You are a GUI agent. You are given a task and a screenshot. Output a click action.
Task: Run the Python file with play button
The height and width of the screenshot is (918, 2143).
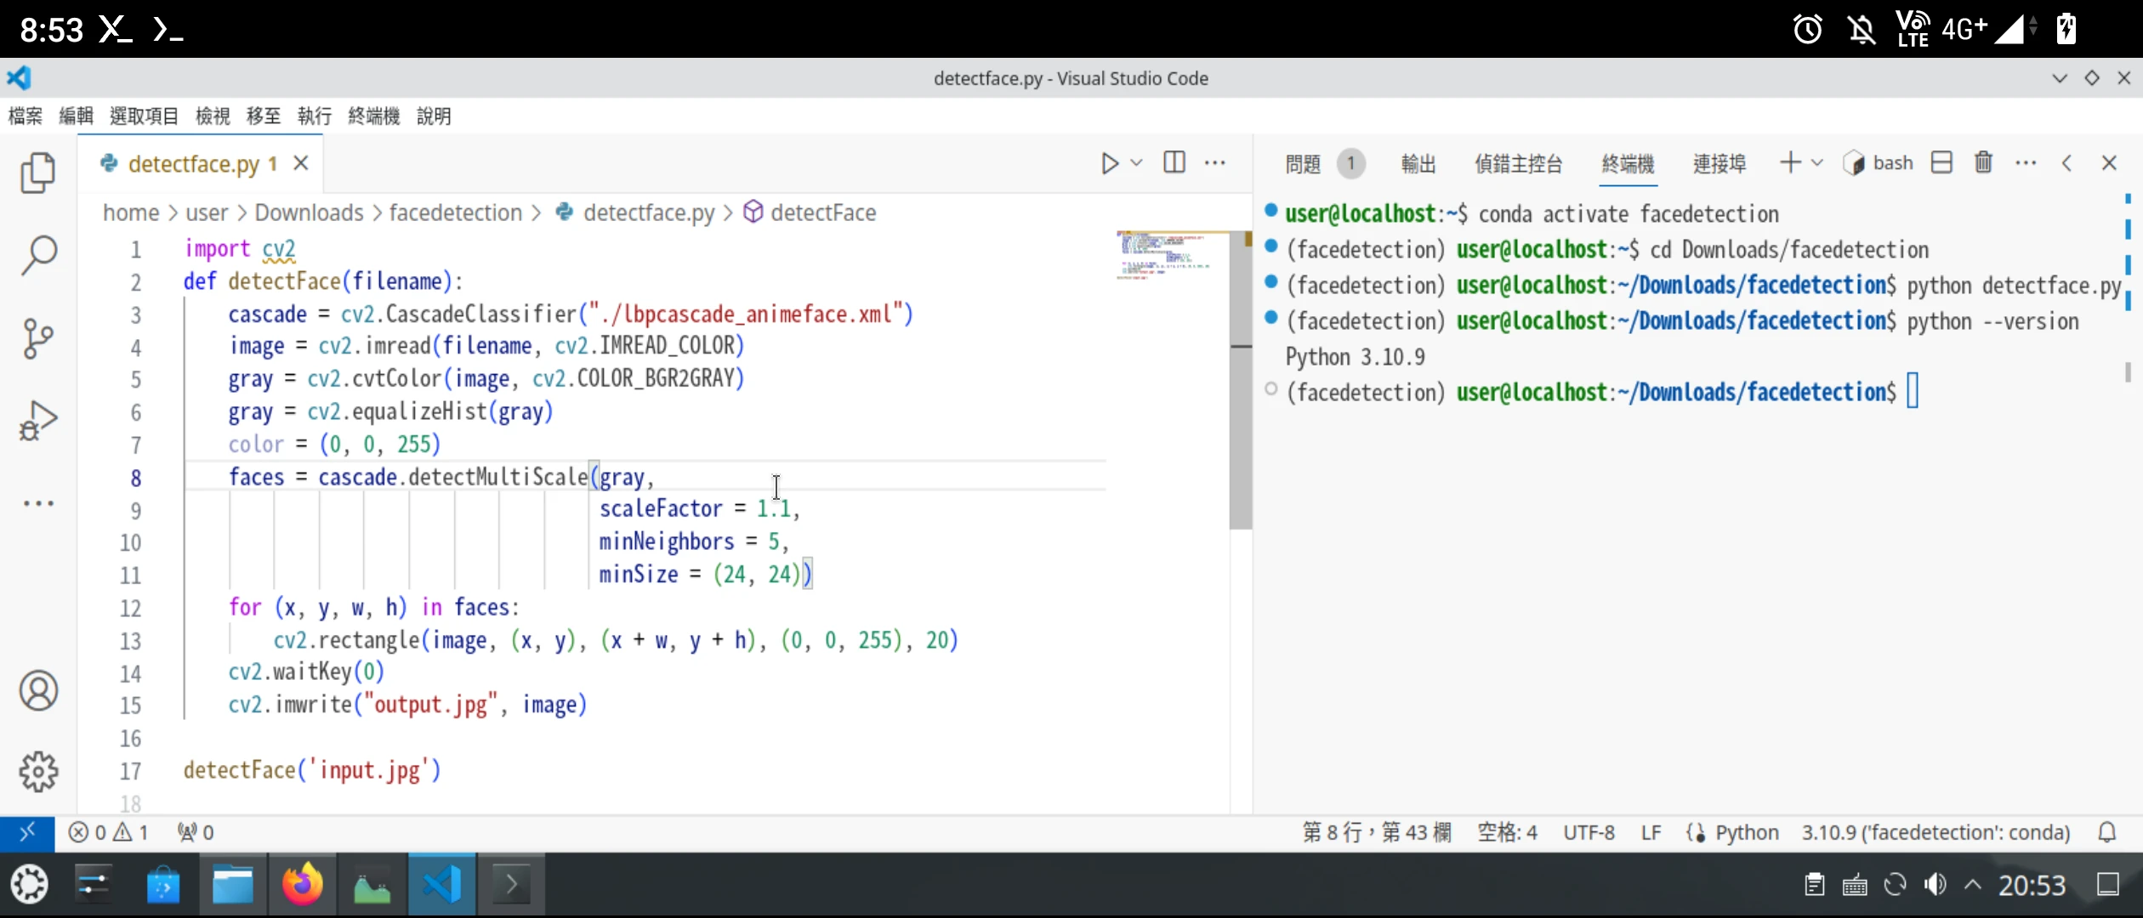[x=1109, y=163]
